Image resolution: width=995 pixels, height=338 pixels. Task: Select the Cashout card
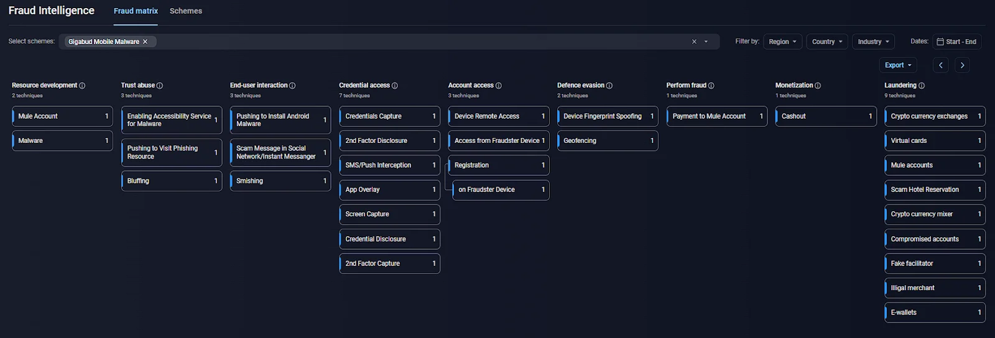[826, 116]
